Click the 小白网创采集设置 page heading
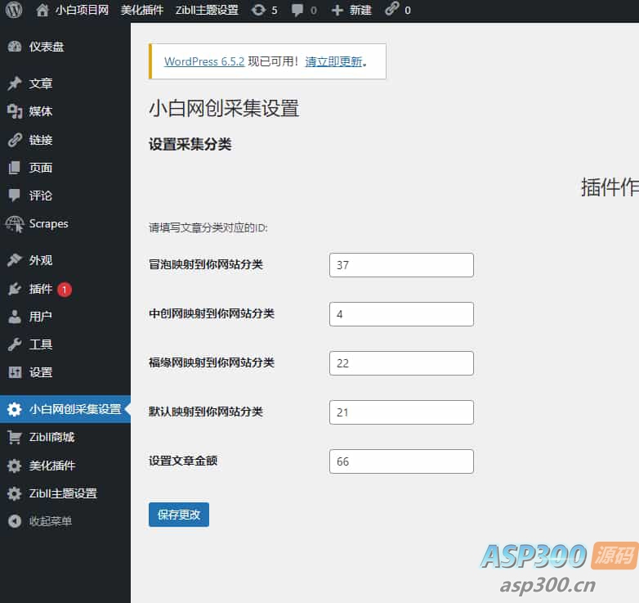The width and height of the screenshot is (639, 603). (x=225, y=109)
